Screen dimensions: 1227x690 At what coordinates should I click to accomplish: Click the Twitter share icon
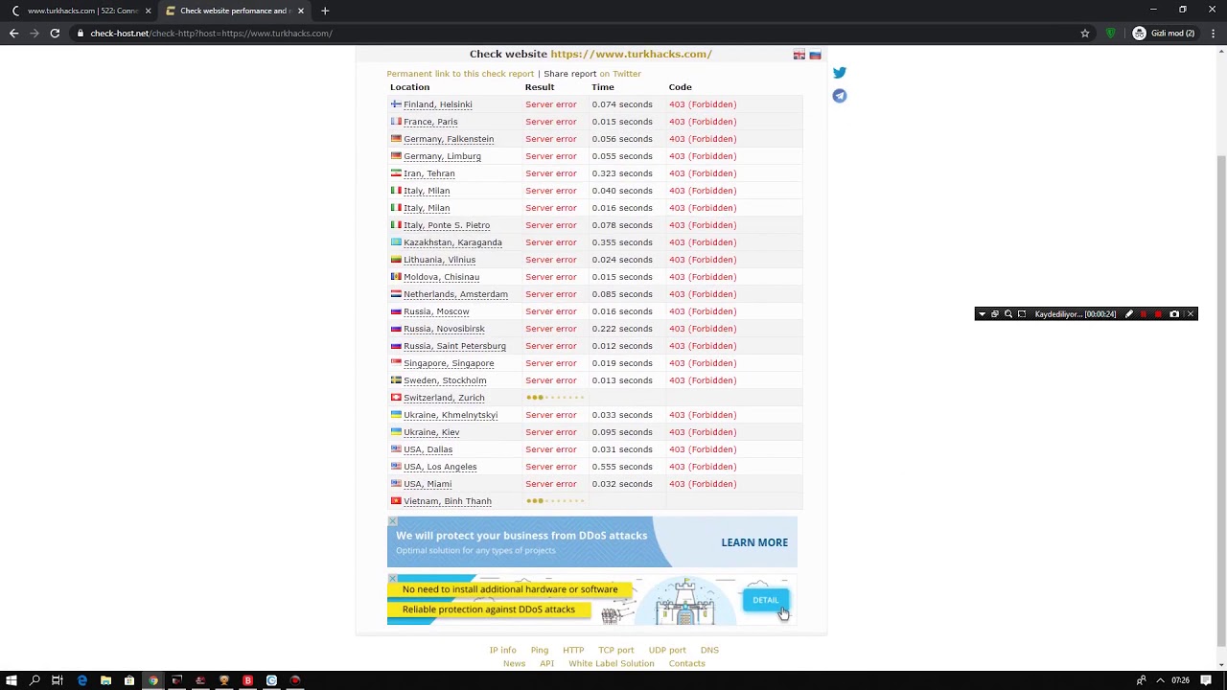pyautogui.click(x=840, y=73)
